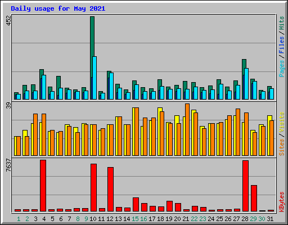The width and height of the screenshot is (288, 225).
Task: Click day label 29 on the x-axis
Action: pos(253,219)
